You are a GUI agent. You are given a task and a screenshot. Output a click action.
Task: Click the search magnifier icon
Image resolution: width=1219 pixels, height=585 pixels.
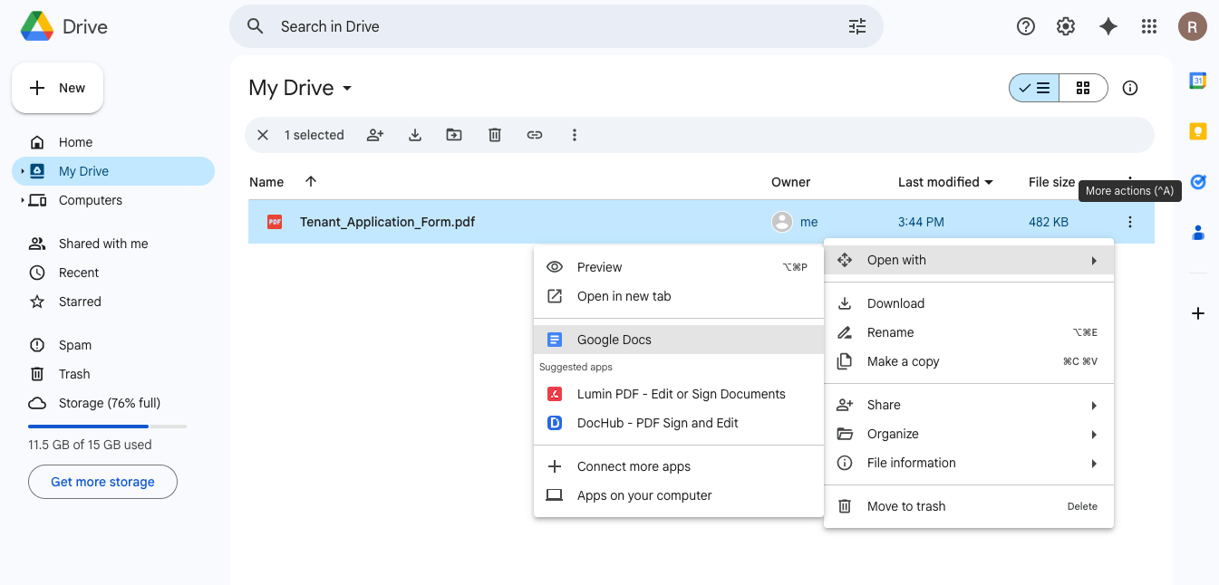click(x=256, y=26)
